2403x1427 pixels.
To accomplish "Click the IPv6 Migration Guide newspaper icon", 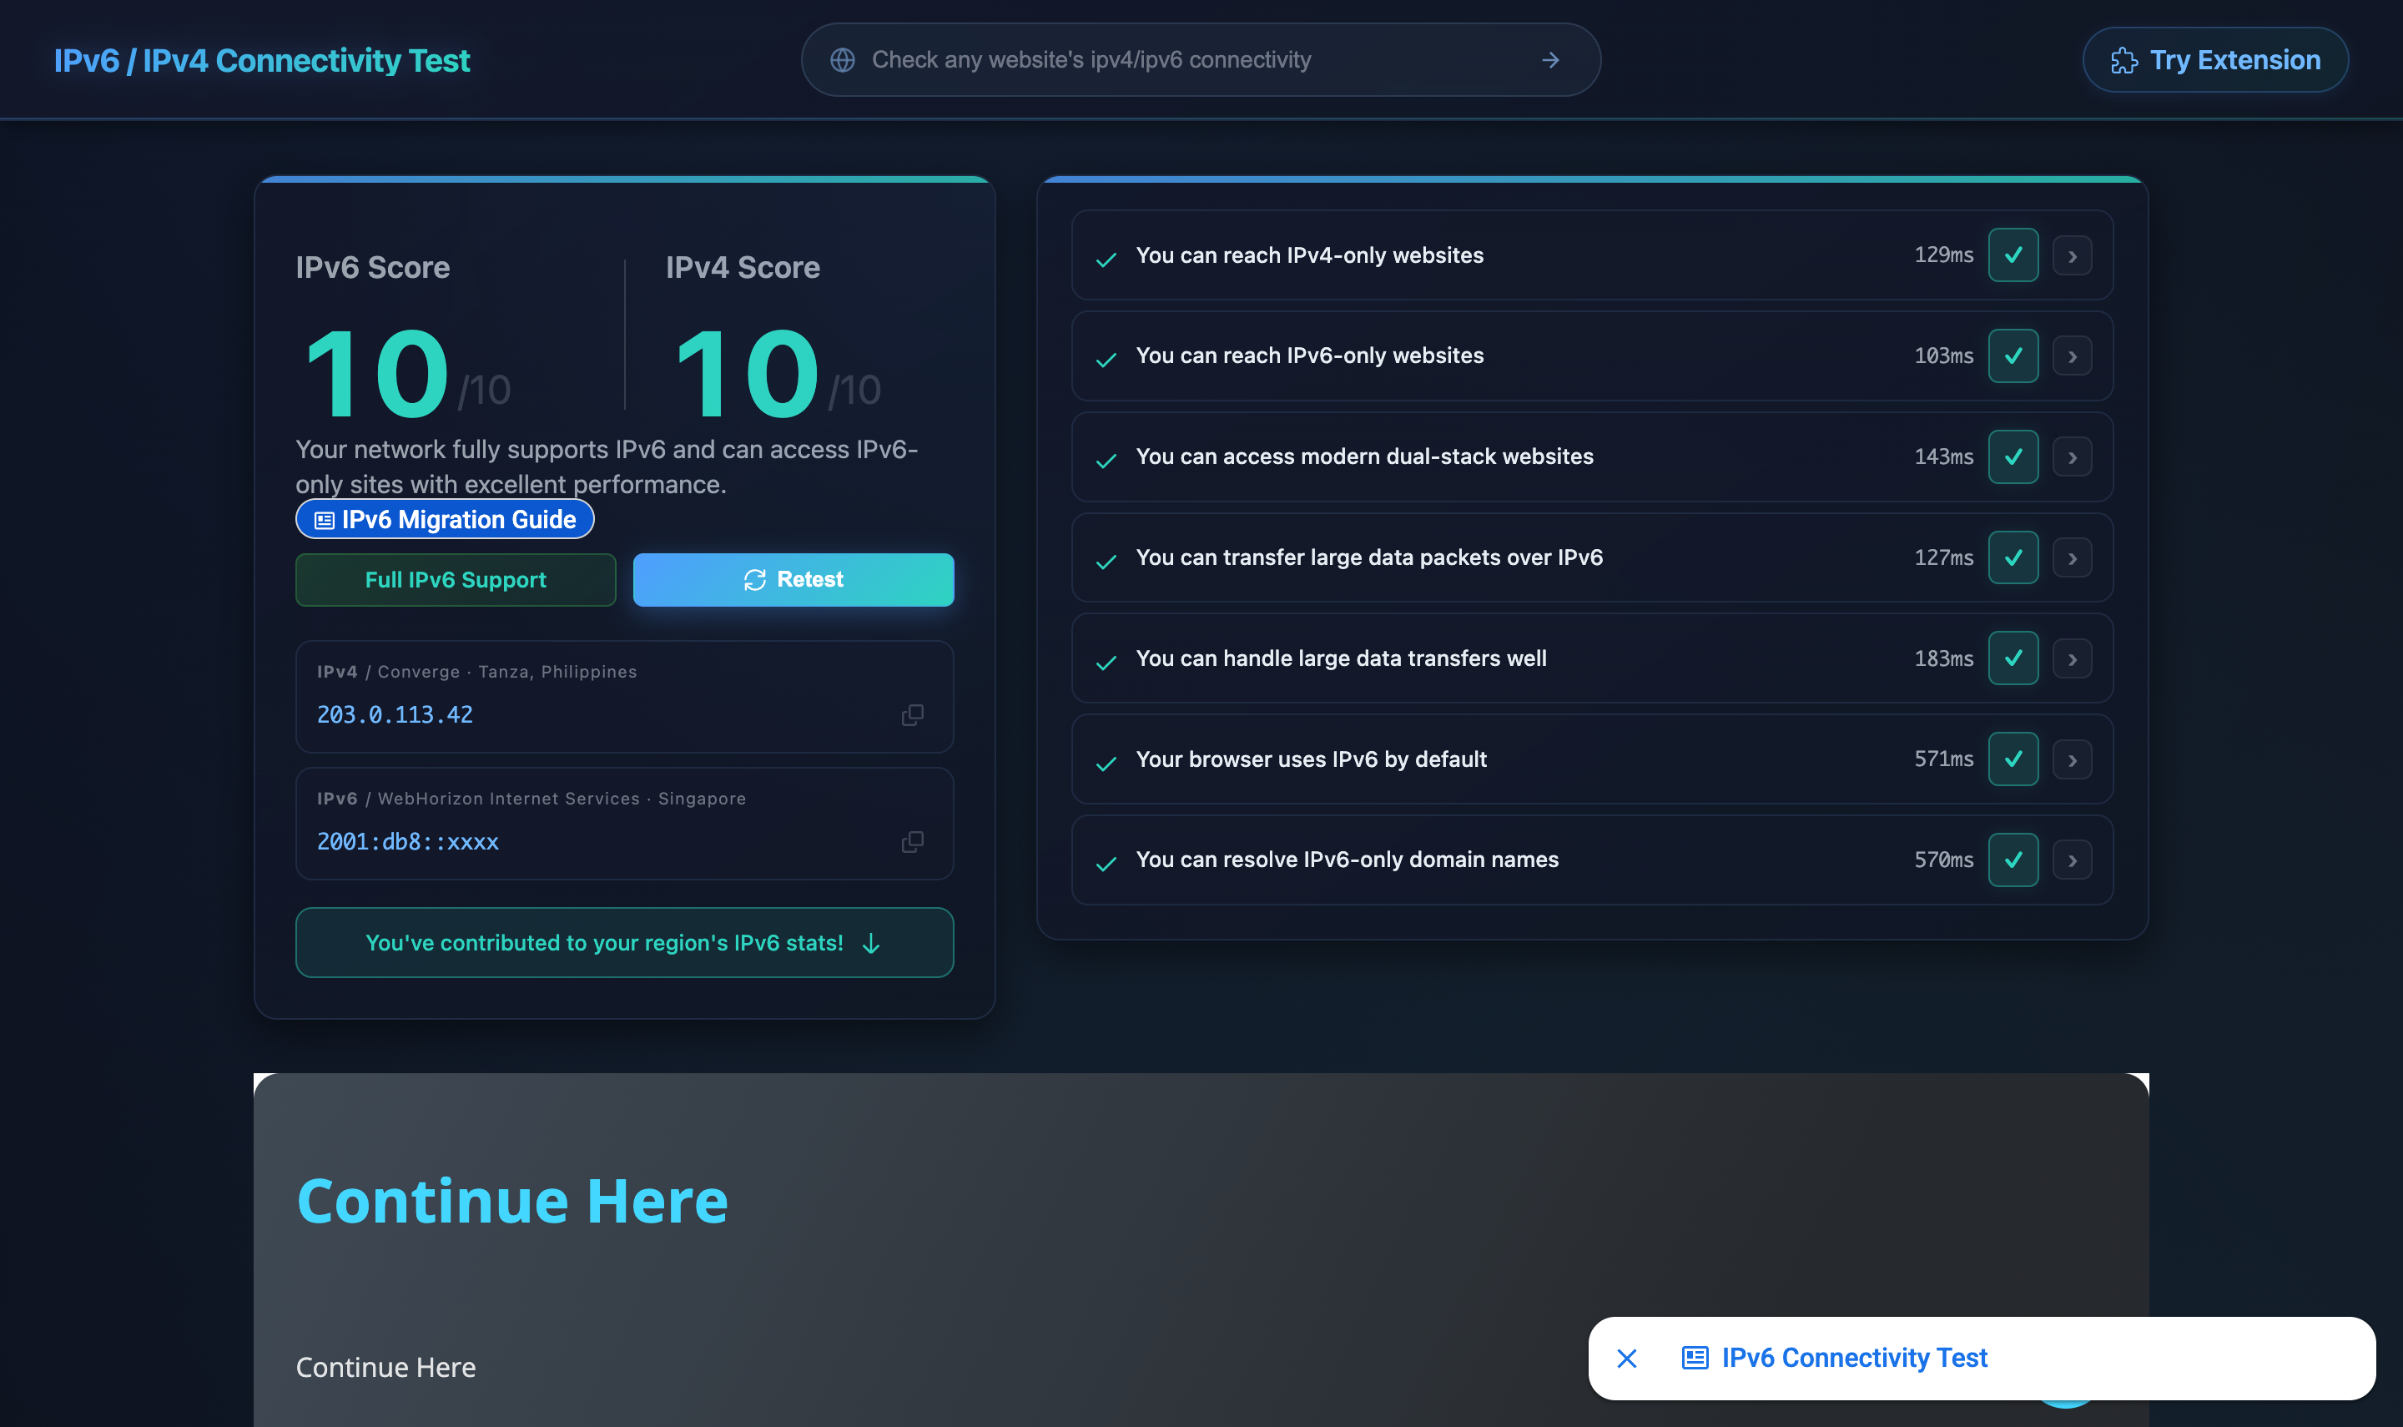I will click(x=325, y=520).
